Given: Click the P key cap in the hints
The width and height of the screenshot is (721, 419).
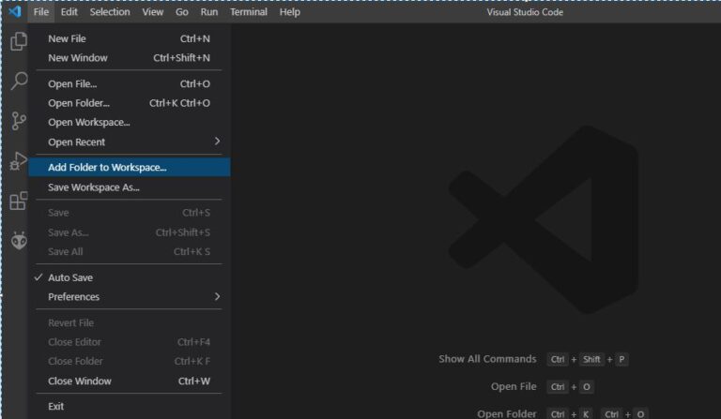Looking at the screenshot, I should pos(621,359).
